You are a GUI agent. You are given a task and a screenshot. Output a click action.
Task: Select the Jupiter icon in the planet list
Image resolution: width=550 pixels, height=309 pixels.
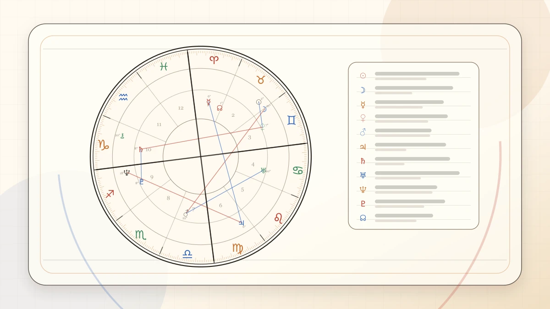(x=363, y=147)
